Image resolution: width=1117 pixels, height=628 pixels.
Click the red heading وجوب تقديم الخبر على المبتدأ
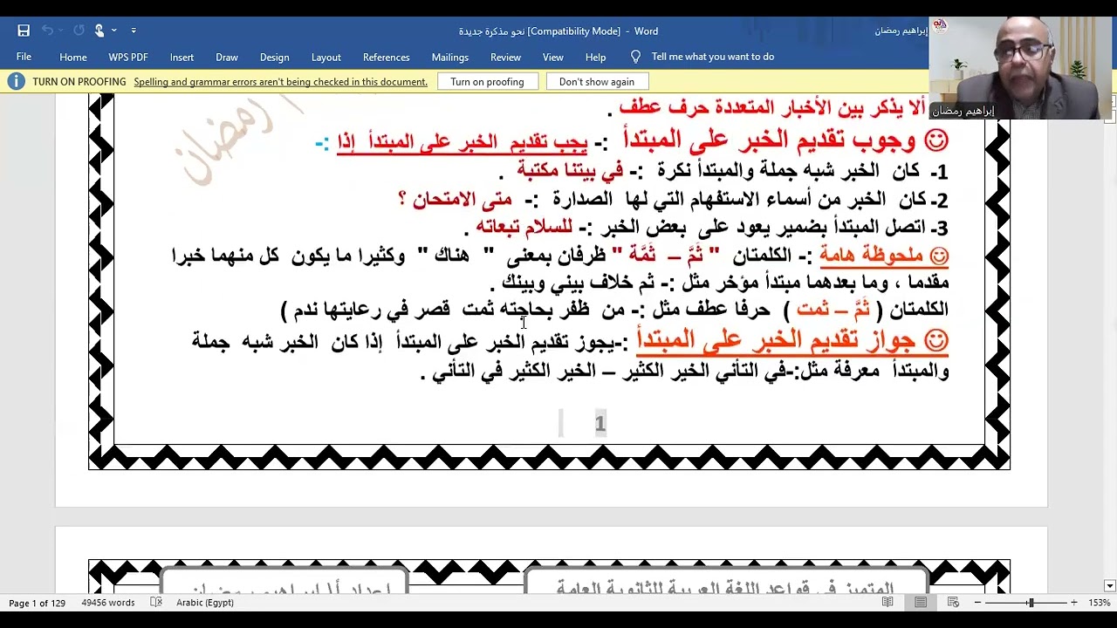pos(771,140)
